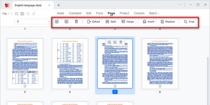Expand the Insert dropdown
The image size is (210, 105).
149,22
